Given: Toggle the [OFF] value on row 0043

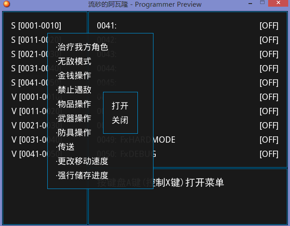Looking at the screenshot, I should click(269, 54).
